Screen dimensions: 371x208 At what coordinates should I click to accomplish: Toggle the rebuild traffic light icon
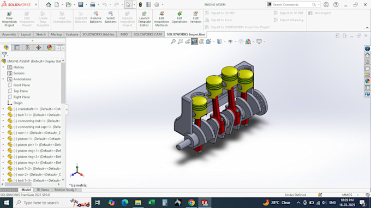140,4
